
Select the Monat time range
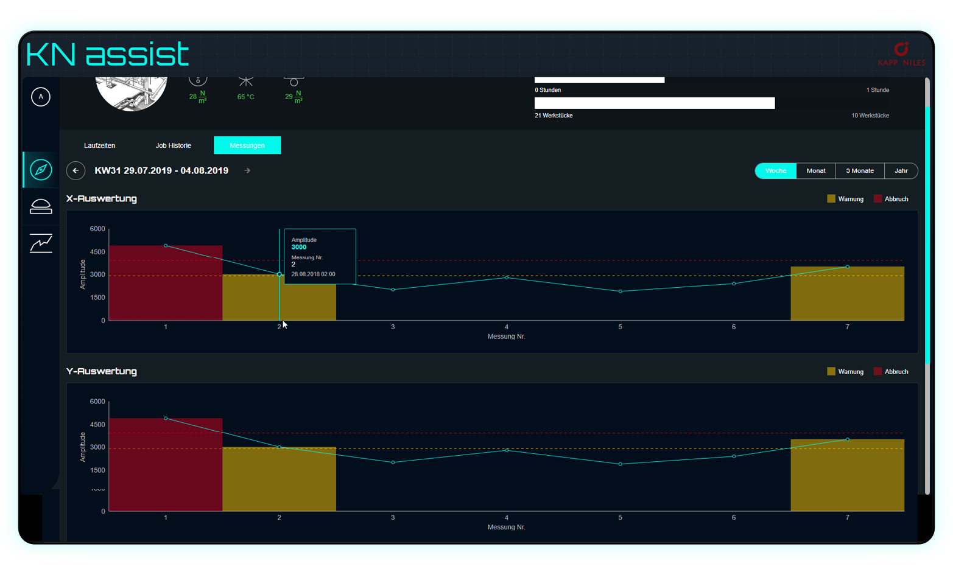click(816, 171)
